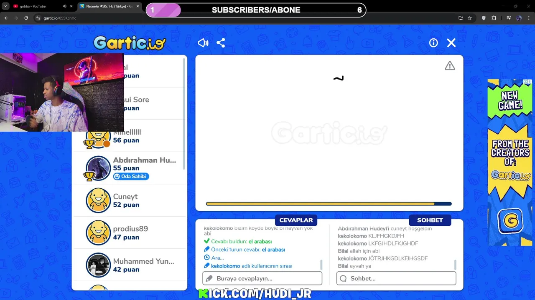Click the trophy icon beside Abdırahman's avatar
The image size is (535, 300).
[x=89, y=176]
